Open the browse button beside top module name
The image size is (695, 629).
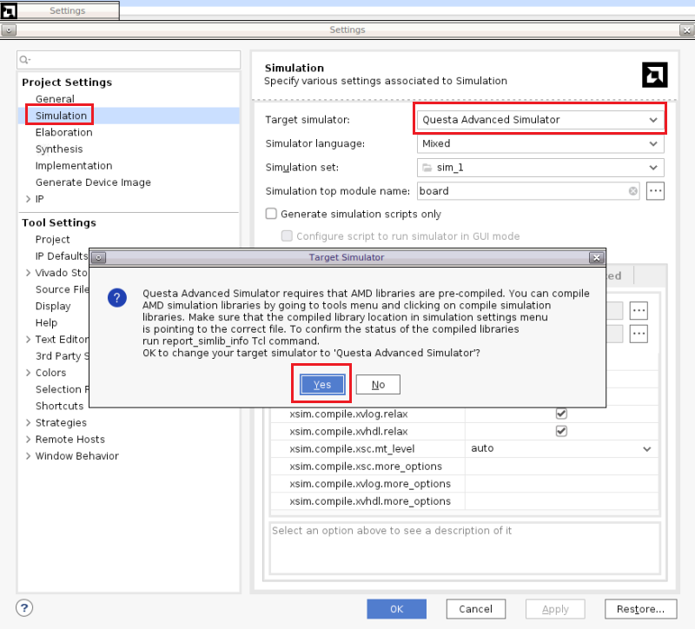(x=656, y=191)
